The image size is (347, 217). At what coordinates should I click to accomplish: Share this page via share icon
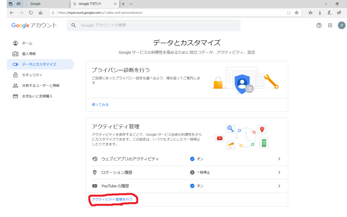click(339, 13)
